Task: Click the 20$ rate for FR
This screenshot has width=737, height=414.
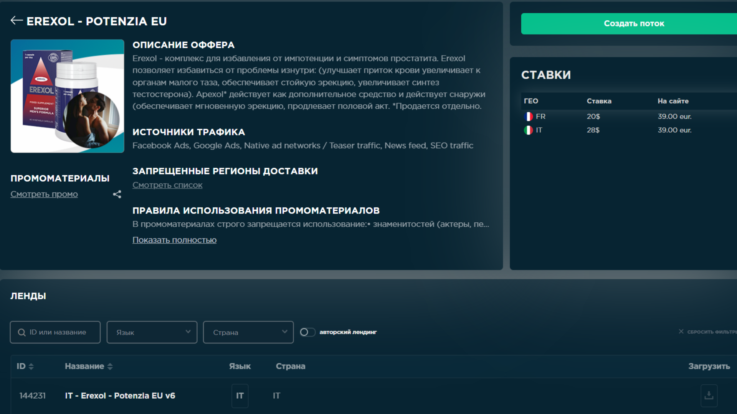Action: [593, 117]
